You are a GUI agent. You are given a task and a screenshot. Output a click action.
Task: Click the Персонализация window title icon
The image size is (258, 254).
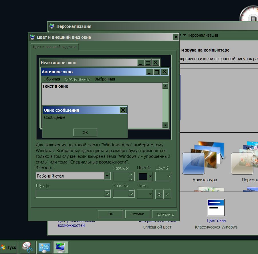click(x=52, y=26)
